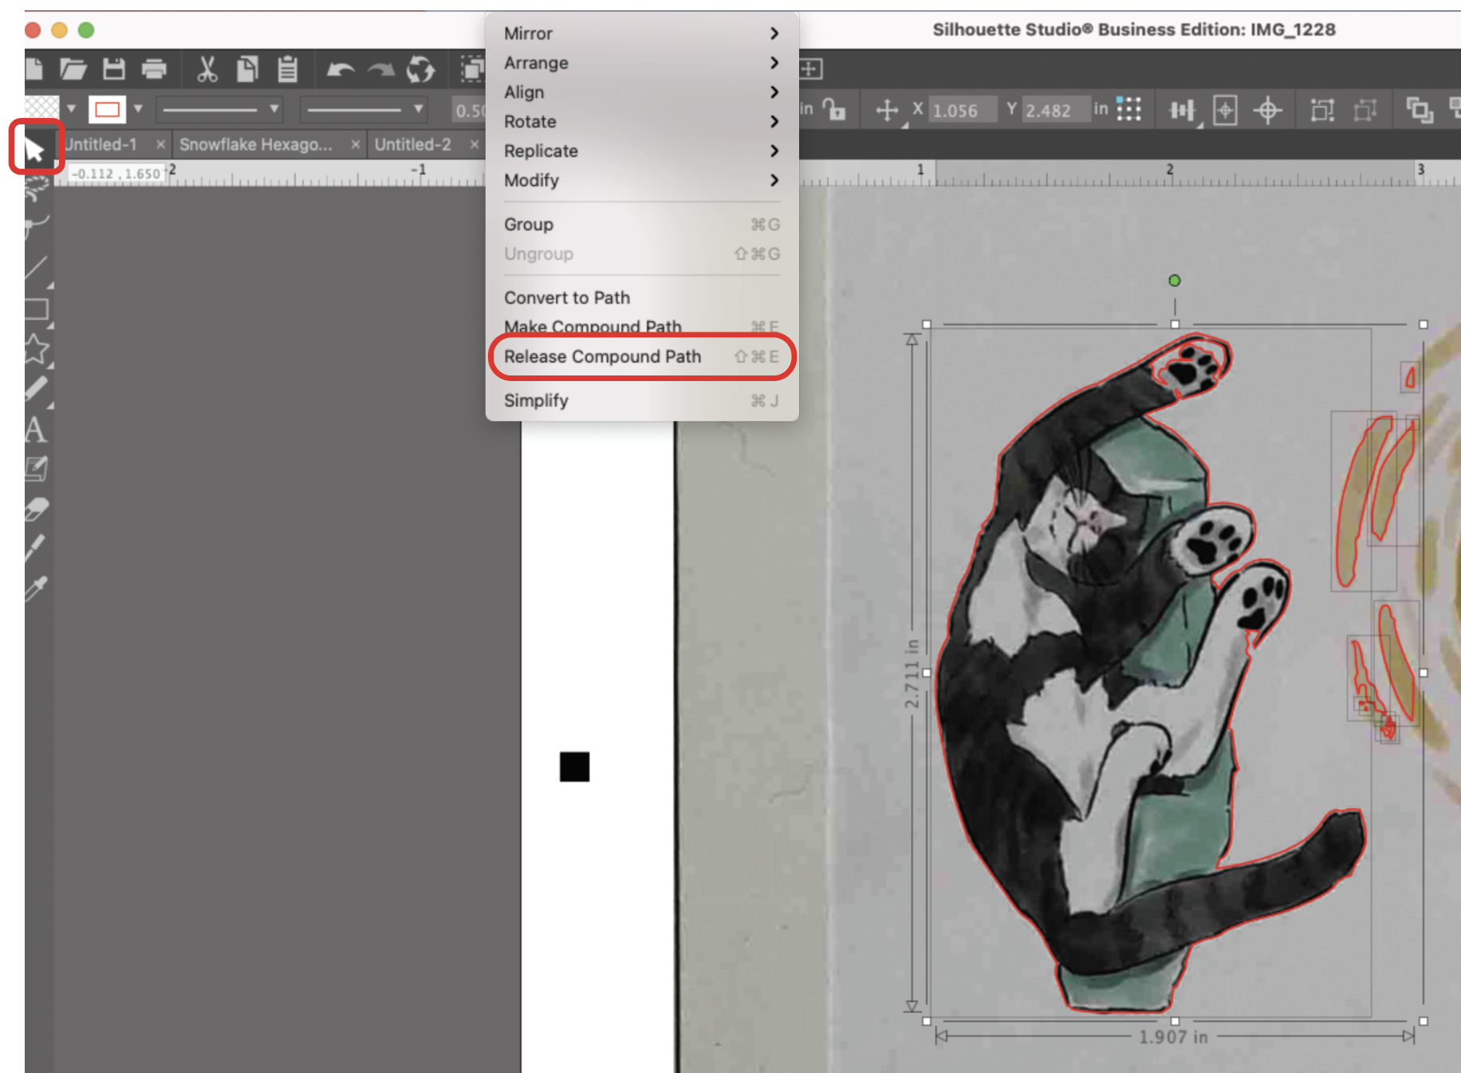
Task: Select the Text tool
Action: pos(35,430)
